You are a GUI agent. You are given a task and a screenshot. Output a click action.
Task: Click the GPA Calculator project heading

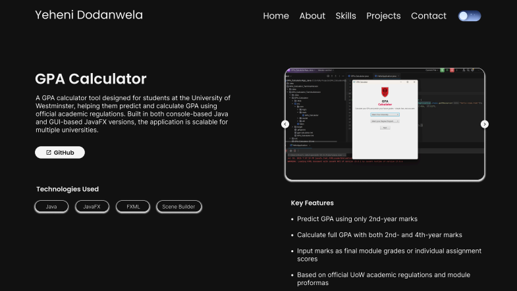tap(91, 79)
